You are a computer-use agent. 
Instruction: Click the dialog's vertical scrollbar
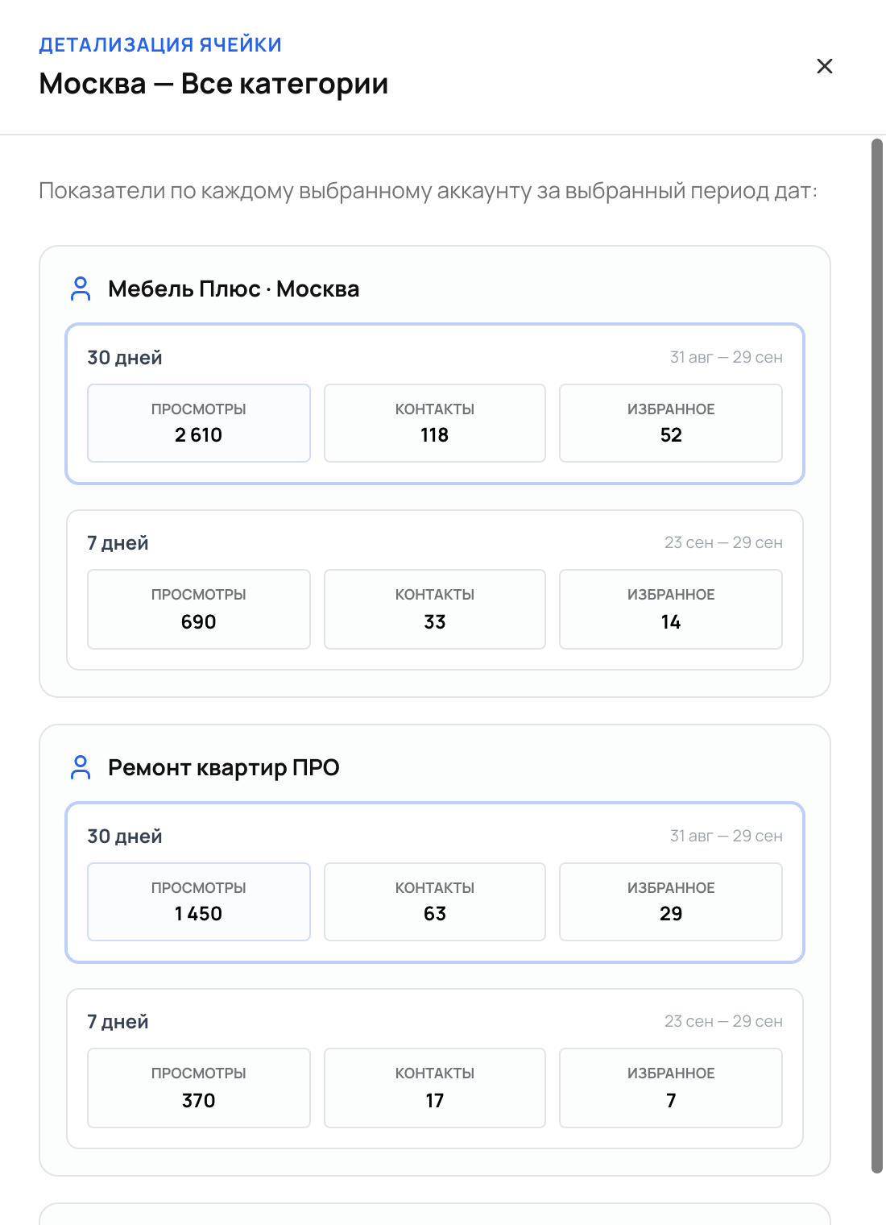click(877, 656)
